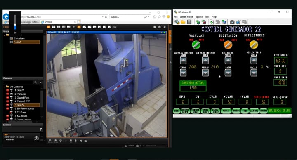Screen dimensions: 297x160
Task: Toggle the green VALVULAS man/auto selector switch
Action: coord(196,45)
